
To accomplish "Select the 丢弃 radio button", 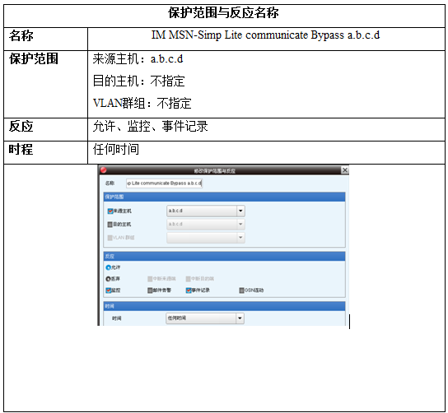I will (108, 279).
